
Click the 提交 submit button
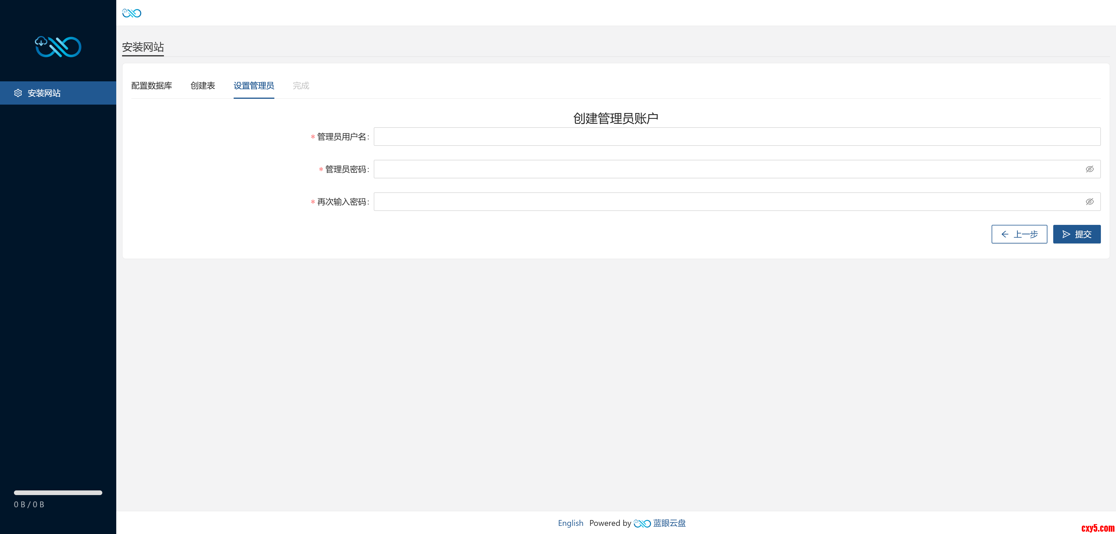coord(1076,234)
